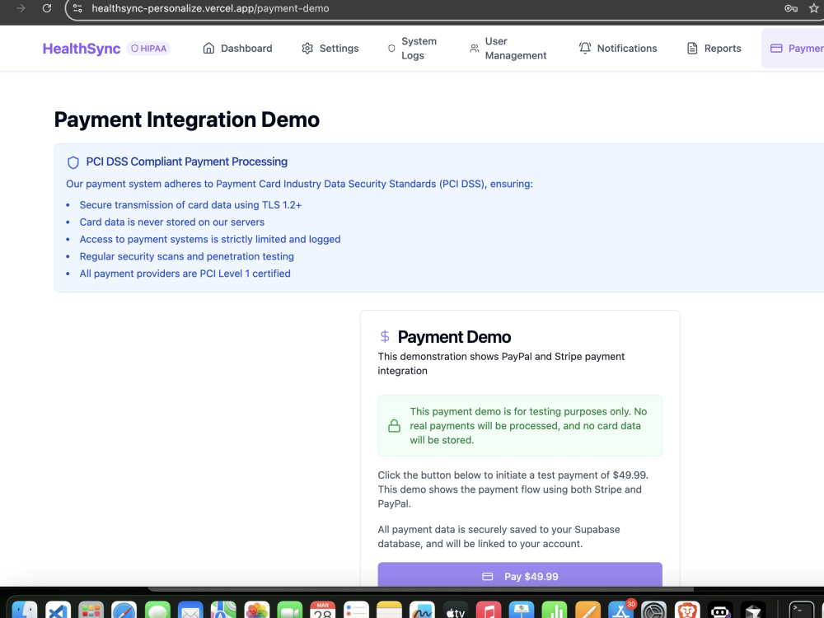
Task: Click 'Card data is never stored' bullet
Action: [x=172, y=222]
